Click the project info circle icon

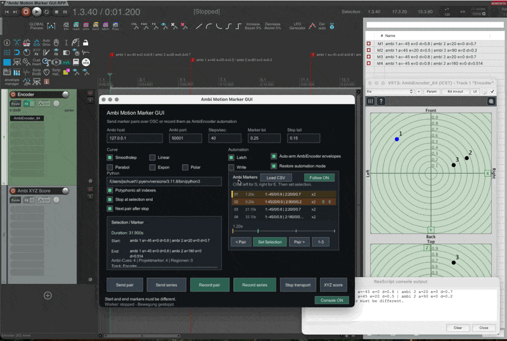click(7, 42)
